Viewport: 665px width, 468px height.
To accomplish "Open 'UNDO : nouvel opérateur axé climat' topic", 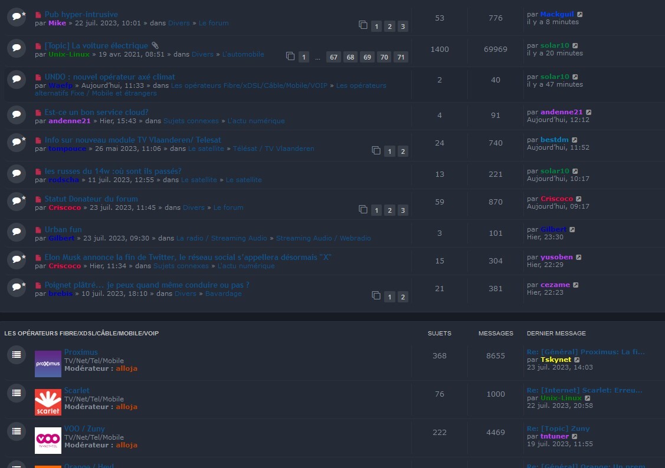I will point(109,77).
